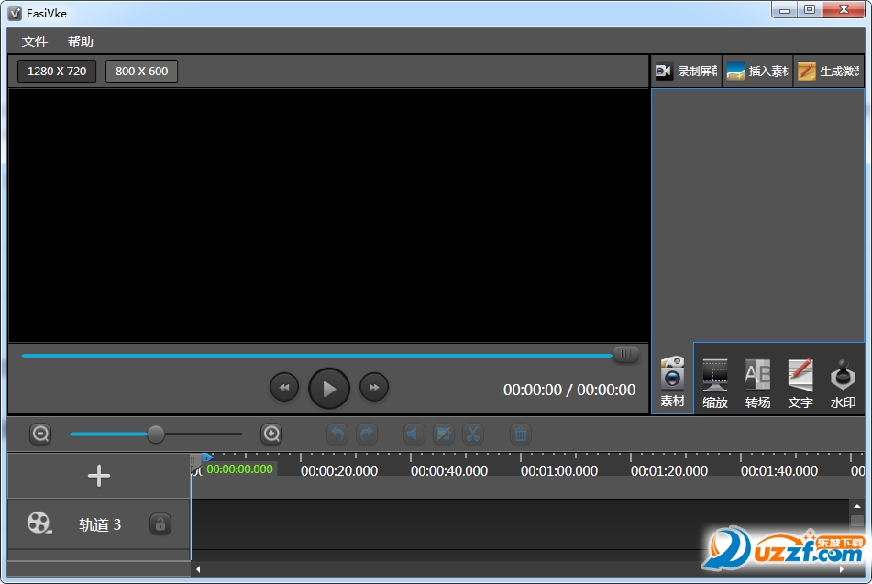Click the blue timeline playhead marker

pyautogui.click(x=207, y=457)
